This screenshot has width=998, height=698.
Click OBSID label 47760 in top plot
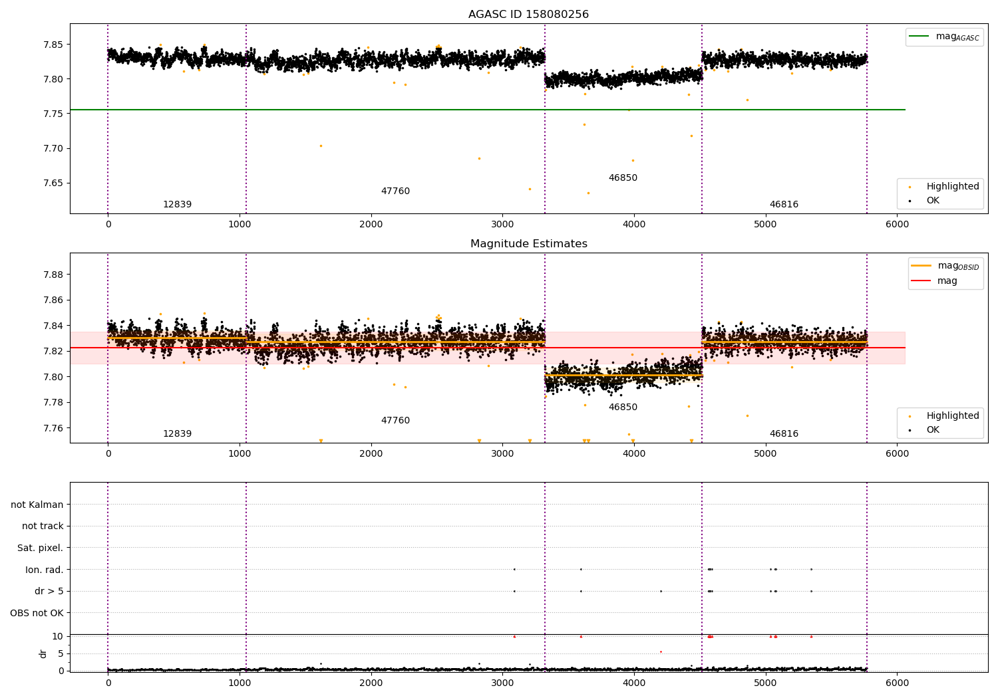coord(395,191)
